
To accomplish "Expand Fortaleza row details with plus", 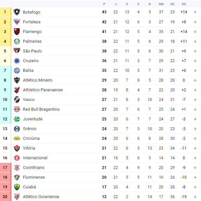I will pos(195,22).
